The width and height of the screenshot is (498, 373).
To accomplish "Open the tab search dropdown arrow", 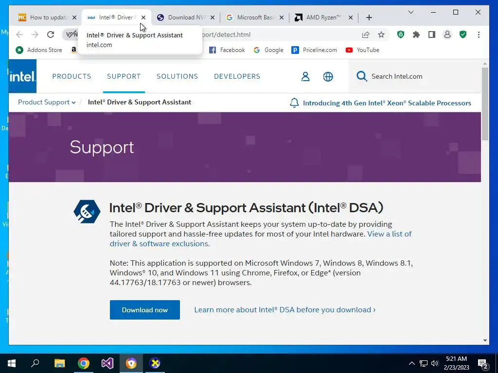I will pyautogui.click(x=410, y=12).
